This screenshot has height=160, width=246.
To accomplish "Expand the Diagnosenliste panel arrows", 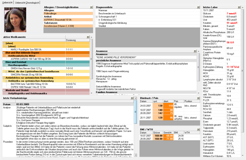I will (x=198, y=7).
